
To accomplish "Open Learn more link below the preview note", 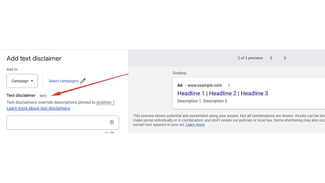I will pos(195,125).
